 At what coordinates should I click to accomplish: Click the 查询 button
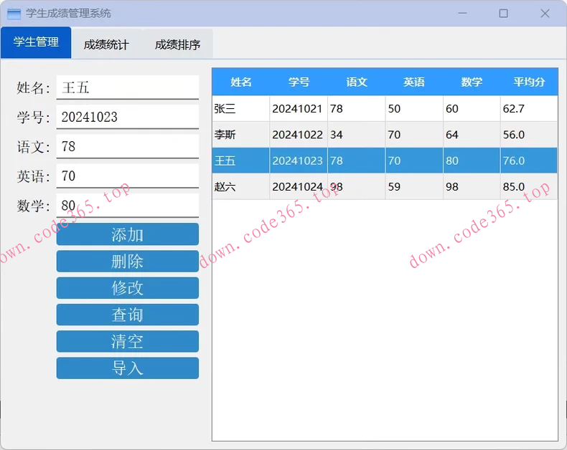pyautogui.click(x=127, y=315)
